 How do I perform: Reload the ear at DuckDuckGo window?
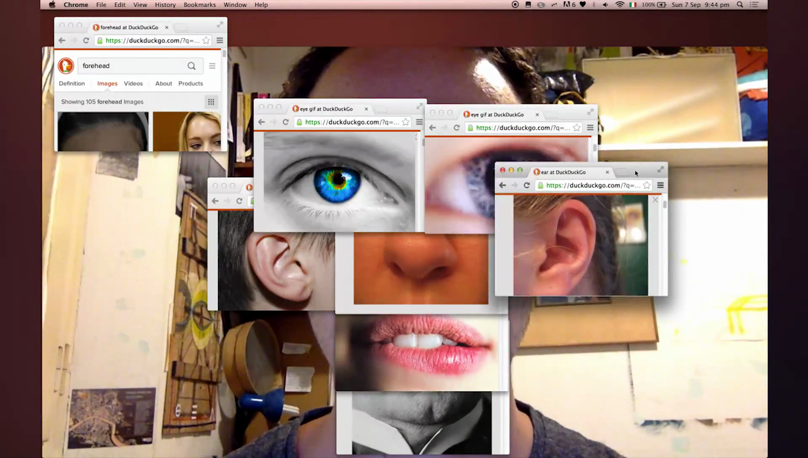coord(526,185)
